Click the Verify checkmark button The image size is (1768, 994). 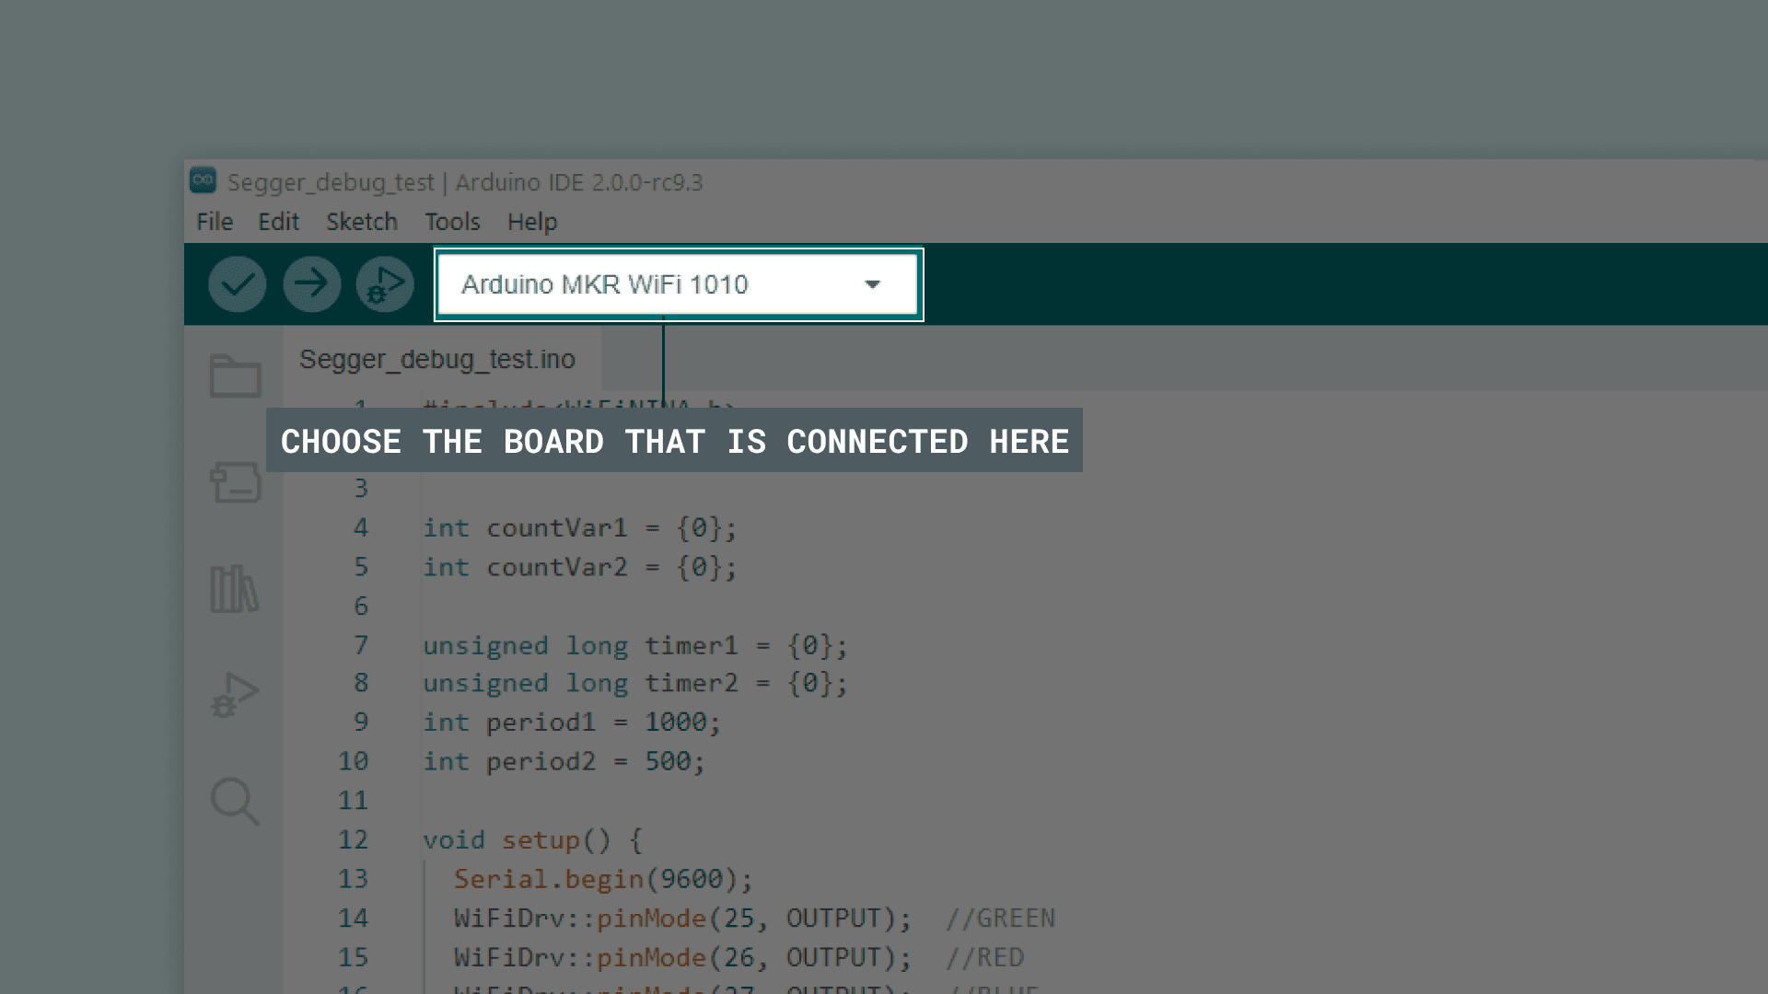pyautogui.click(x=237, y=284)
